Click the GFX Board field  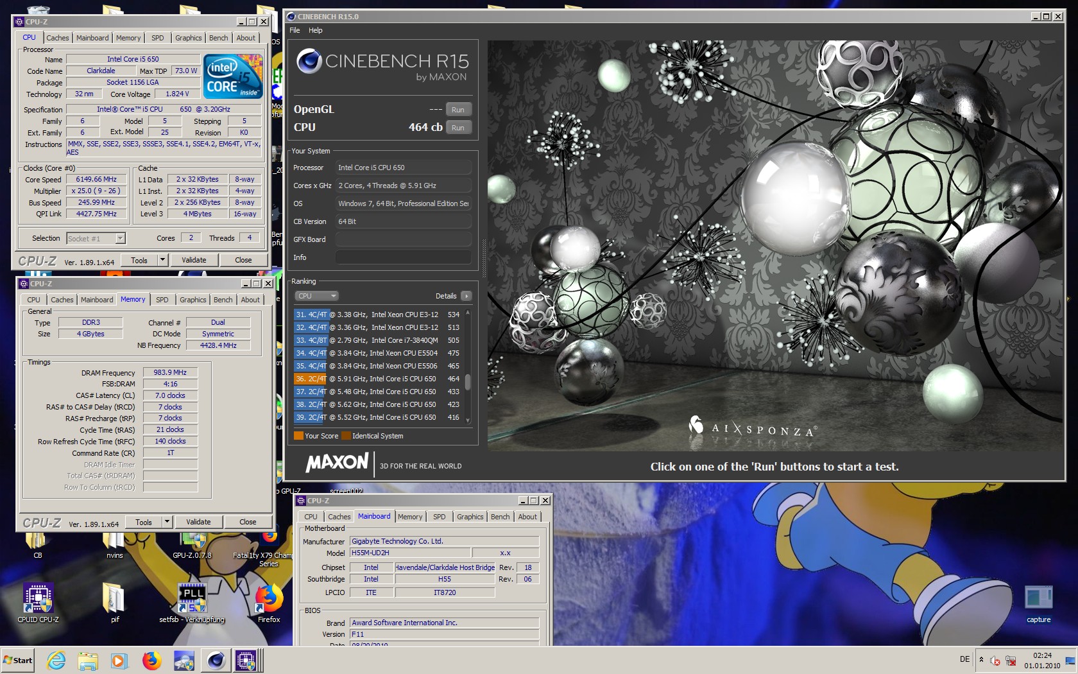click(404, 239)
